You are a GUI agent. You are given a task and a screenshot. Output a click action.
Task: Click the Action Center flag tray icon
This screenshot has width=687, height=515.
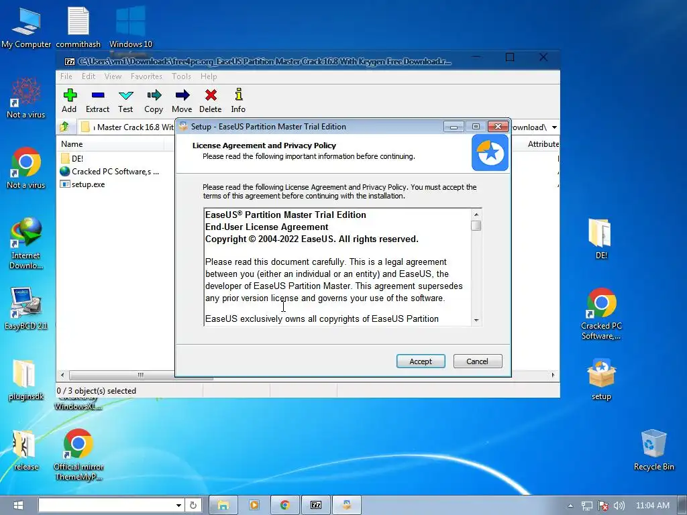[x=603, y=506]
